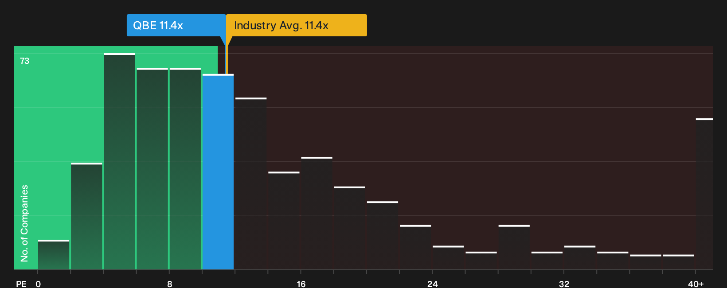Click the shortest green bar near PE 0
727x288 pixels.
[54, 255]
